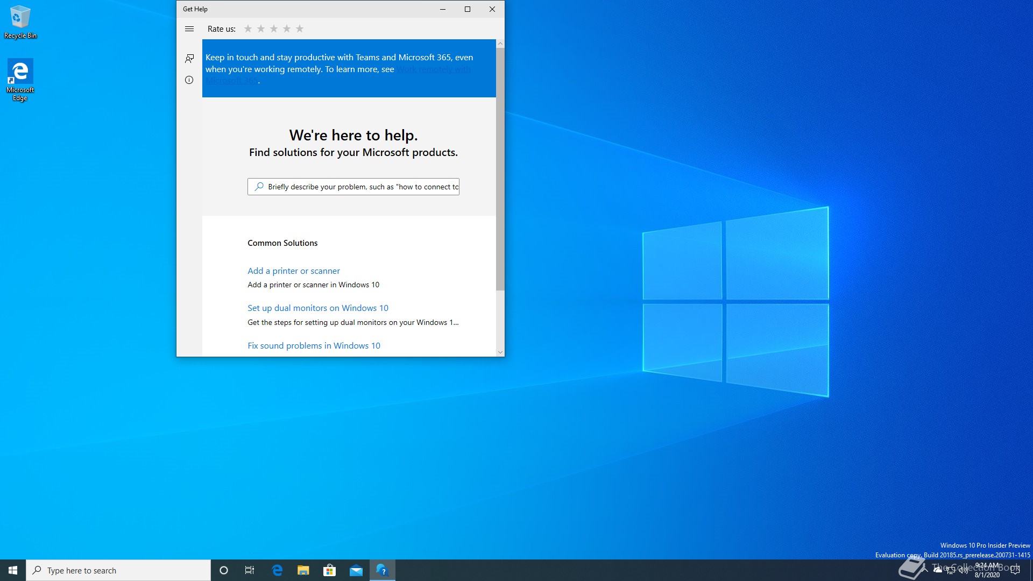The height and width of the screenshot is (581, 1033).
Task: Follow the 'Work remotely with Microsoft 365' banner link
Action: 434,69
